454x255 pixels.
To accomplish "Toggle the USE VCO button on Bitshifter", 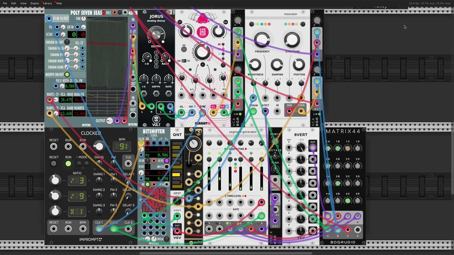I will [166, 161].
